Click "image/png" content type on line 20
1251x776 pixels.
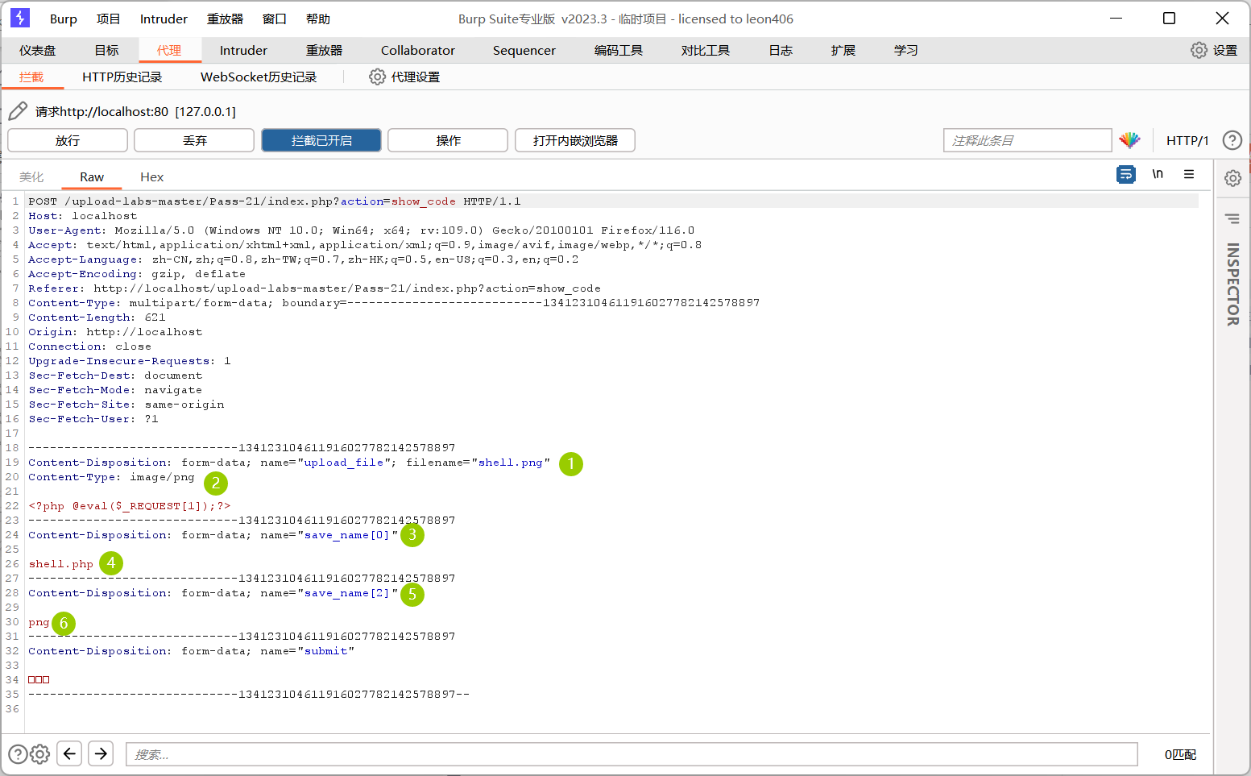point(163,477)
